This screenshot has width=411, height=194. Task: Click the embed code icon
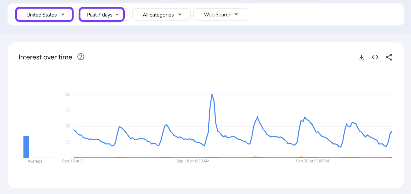[375, 57]
